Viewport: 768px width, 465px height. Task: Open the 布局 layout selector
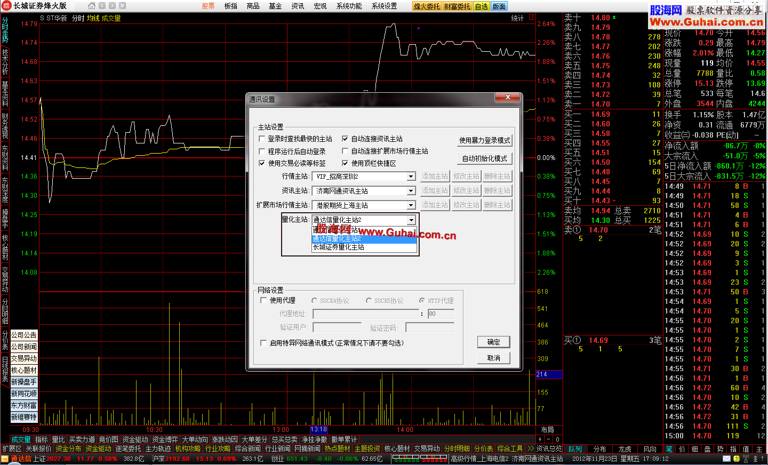[547, 430]
